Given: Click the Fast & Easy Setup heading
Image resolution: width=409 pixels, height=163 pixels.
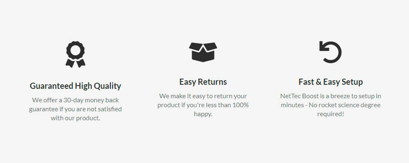Looking at the screenshot, I should [330, 82].
